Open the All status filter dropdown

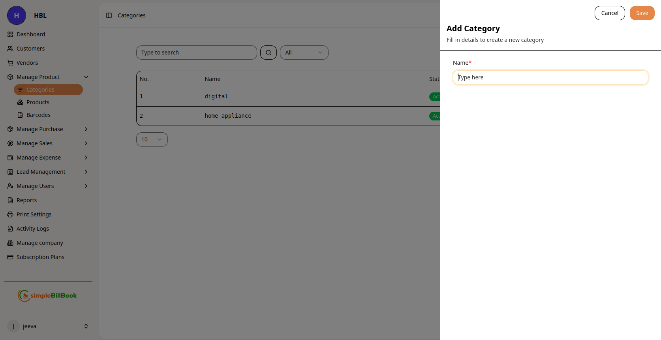[x=304, y=53]
